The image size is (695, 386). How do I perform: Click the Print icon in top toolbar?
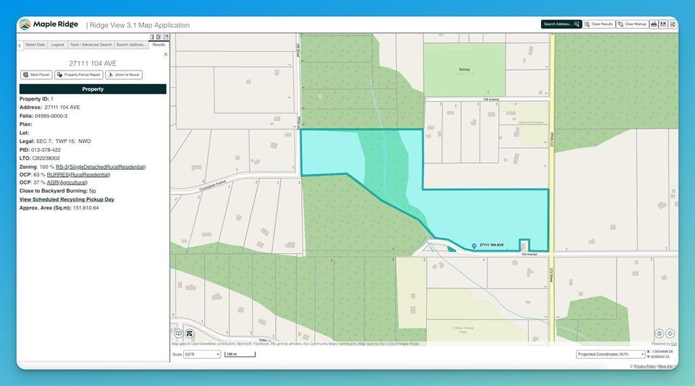(x=654, y=24)
